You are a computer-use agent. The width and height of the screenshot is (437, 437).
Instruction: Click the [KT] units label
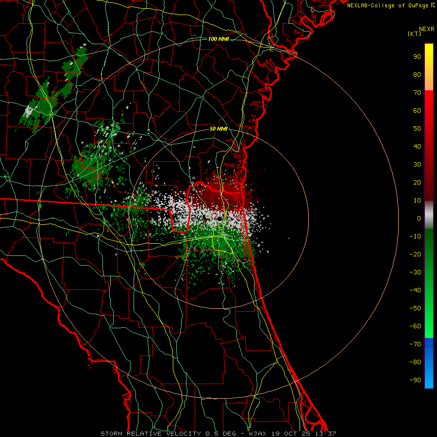click(415, 34)
